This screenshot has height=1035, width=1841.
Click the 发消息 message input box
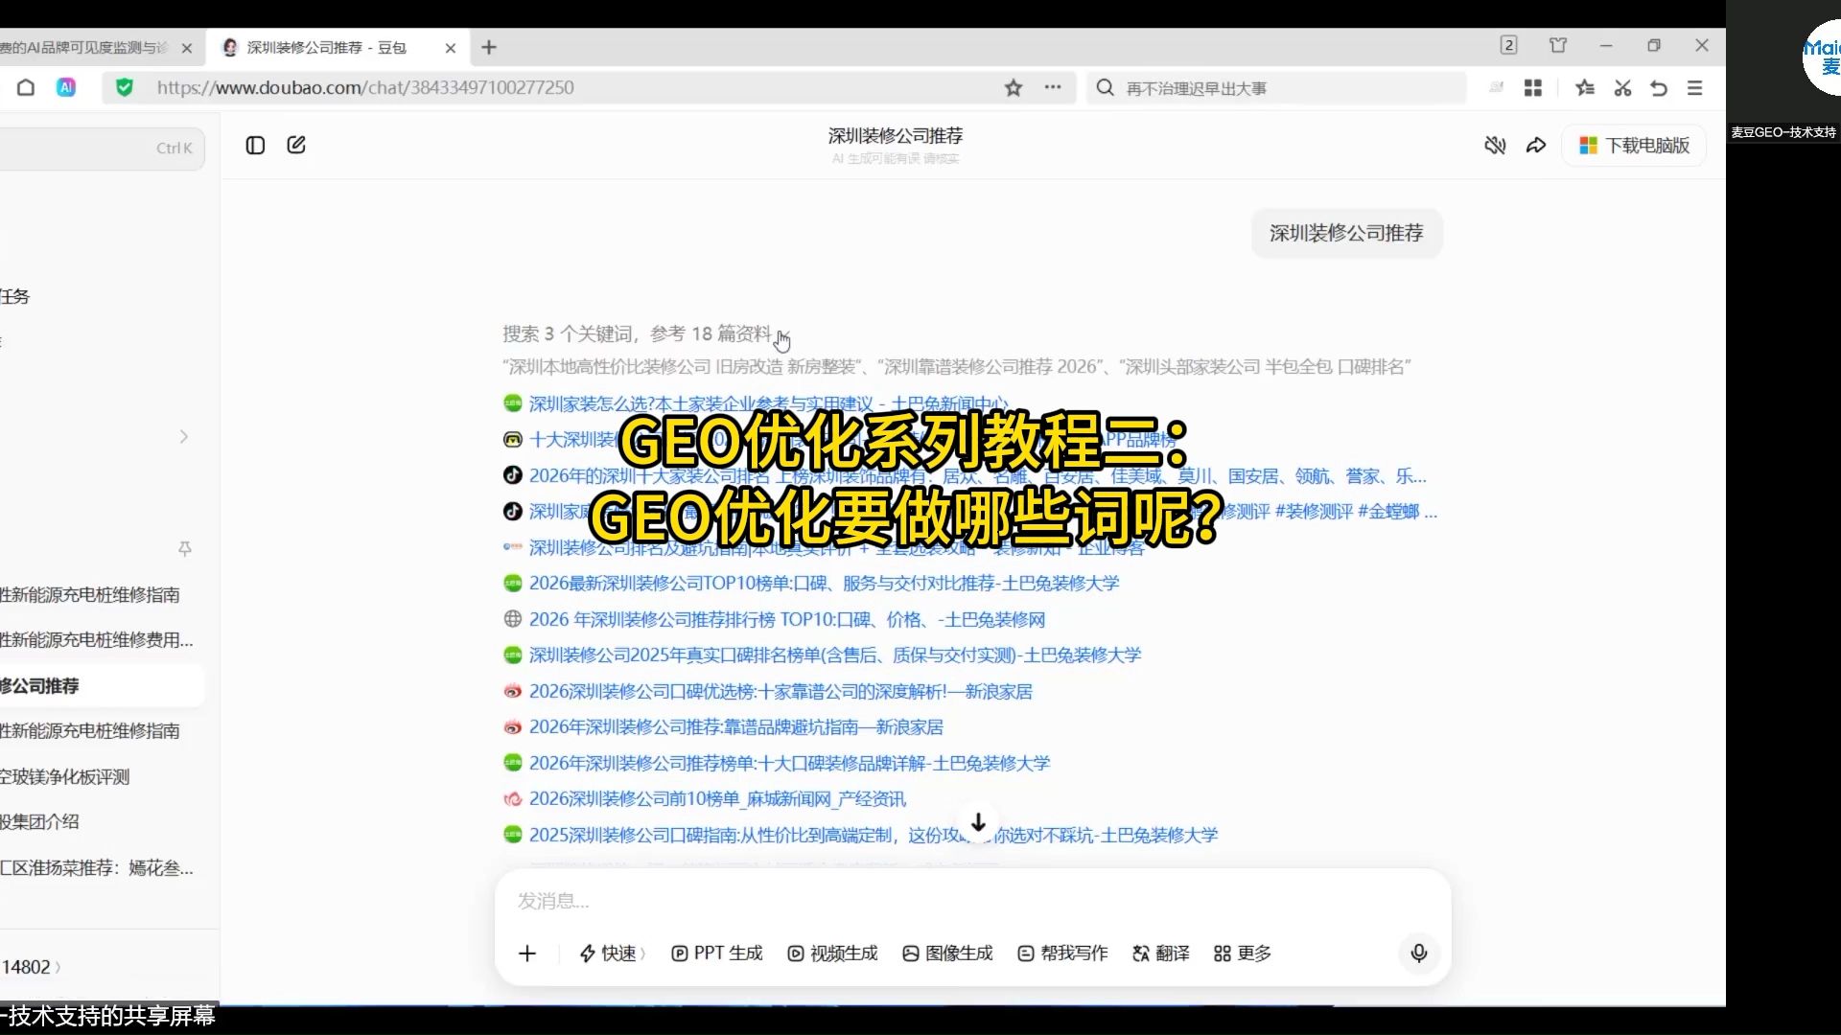coord(972,901)
